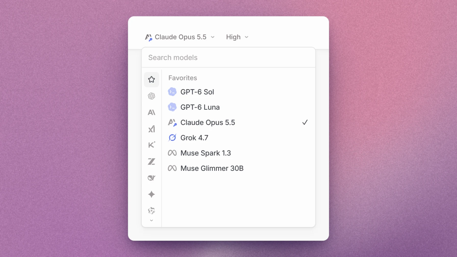Click the checkmark beside Claude Opus 5.5
The image size is (457, 257).
305,123
